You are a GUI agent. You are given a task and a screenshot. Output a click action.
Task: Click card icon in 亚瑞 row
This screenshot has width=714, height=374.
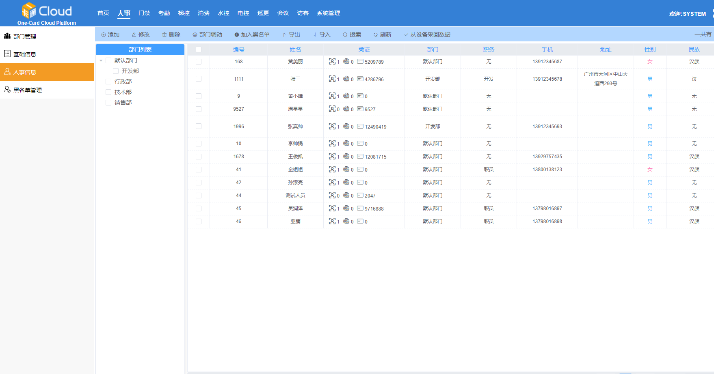pos(360,221)
